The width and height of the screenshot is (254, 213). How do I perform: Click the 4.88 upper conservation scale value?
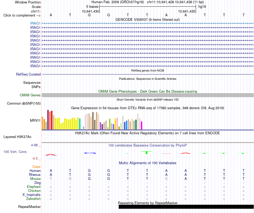tap(34, 145)
